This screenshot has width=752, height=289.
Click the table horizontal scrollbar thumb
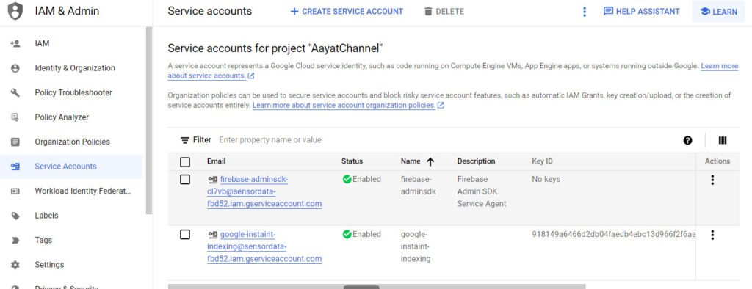361,287
